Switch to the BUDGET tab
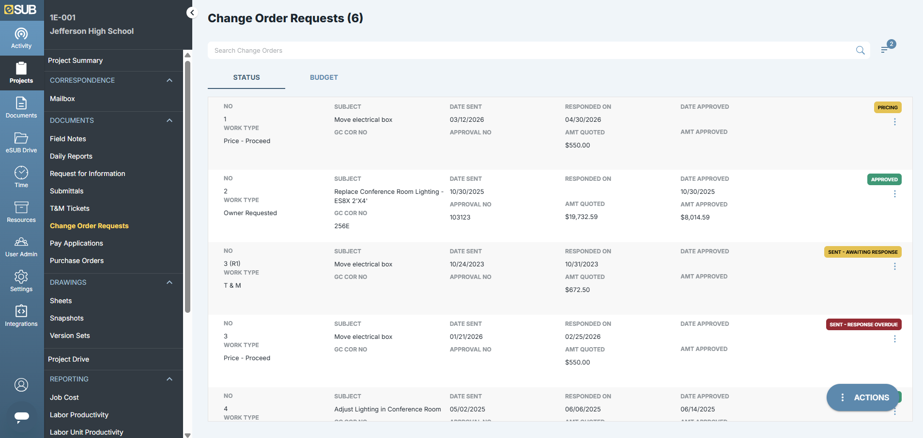923x438 pixels. point(323,77)
